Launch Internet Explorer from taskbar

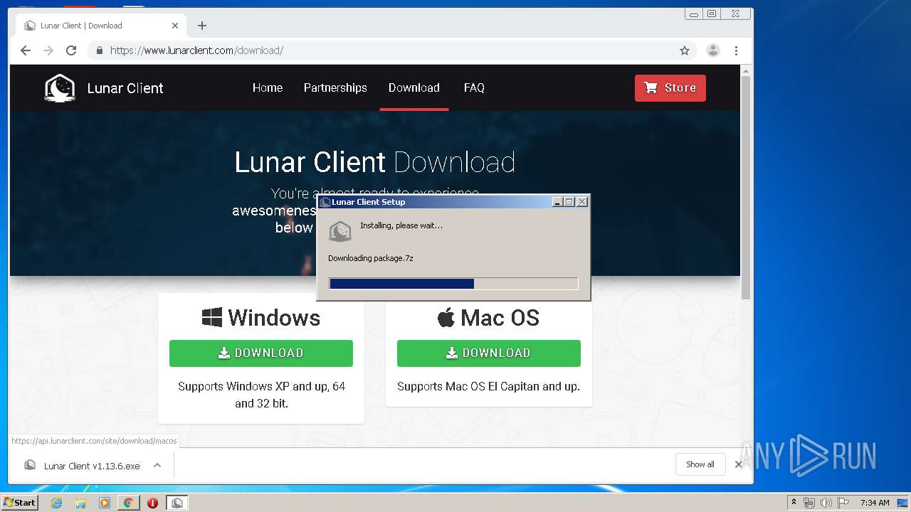point(56,503)
